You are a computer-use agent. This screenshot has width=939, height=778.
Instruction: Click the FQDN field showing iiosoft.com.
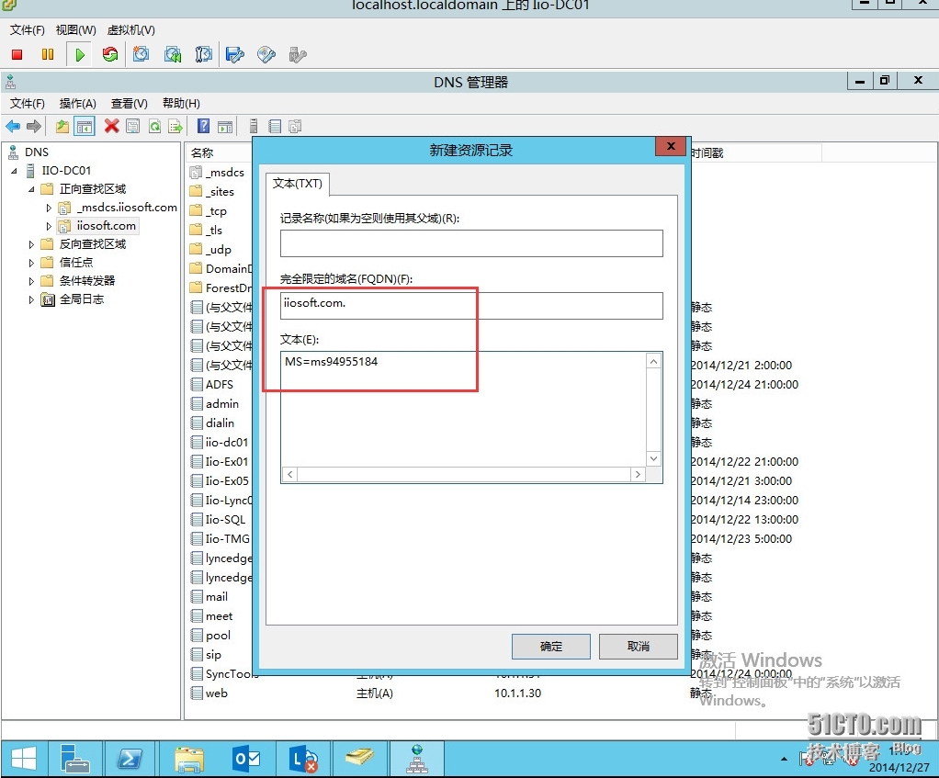[x=471, y=306]
